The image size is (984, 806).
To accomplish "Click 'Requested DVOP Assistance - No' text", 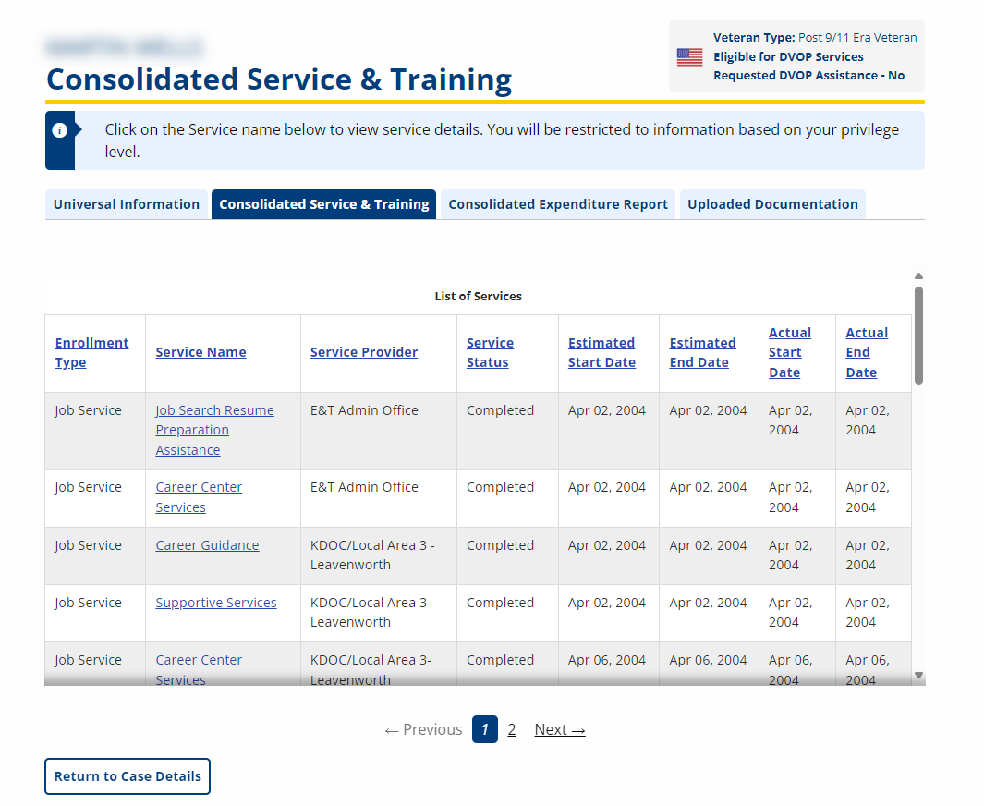I will tap(809, 75).
